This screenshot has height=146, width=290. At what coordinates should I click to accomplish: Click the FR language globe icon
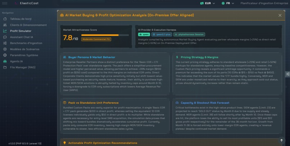coord(223,3)
